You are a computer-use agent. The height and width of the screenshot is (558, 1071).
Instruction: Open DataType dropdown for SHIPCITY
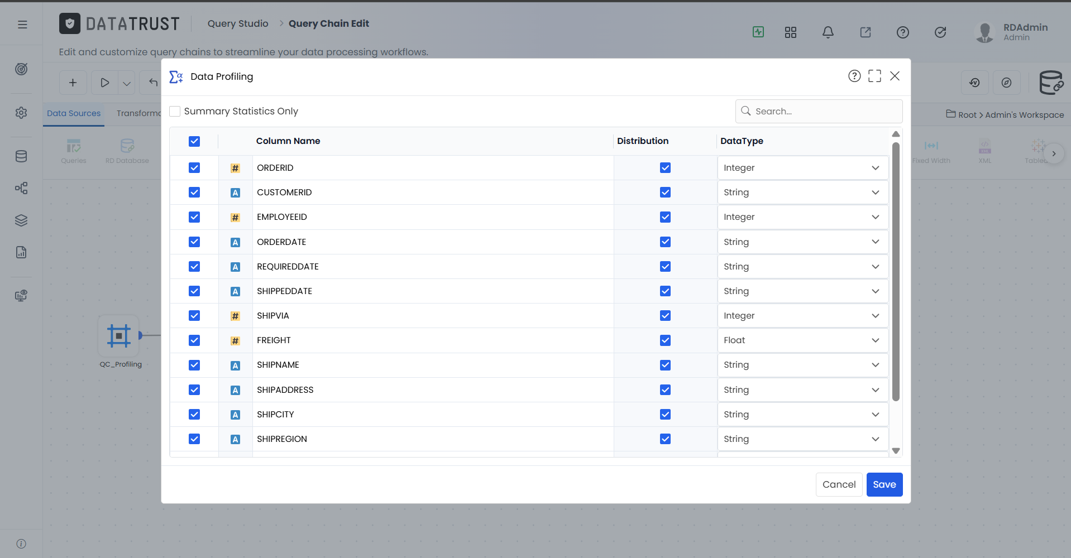[802, 415]
